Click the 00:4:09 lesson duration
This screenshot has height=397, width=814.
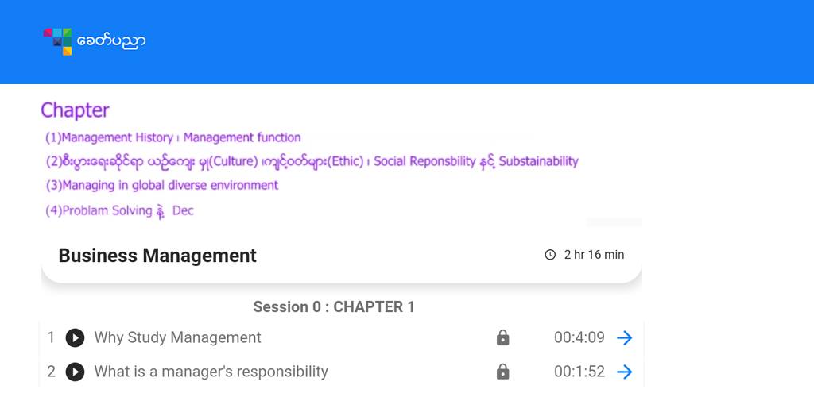click(x=579, y=338)
